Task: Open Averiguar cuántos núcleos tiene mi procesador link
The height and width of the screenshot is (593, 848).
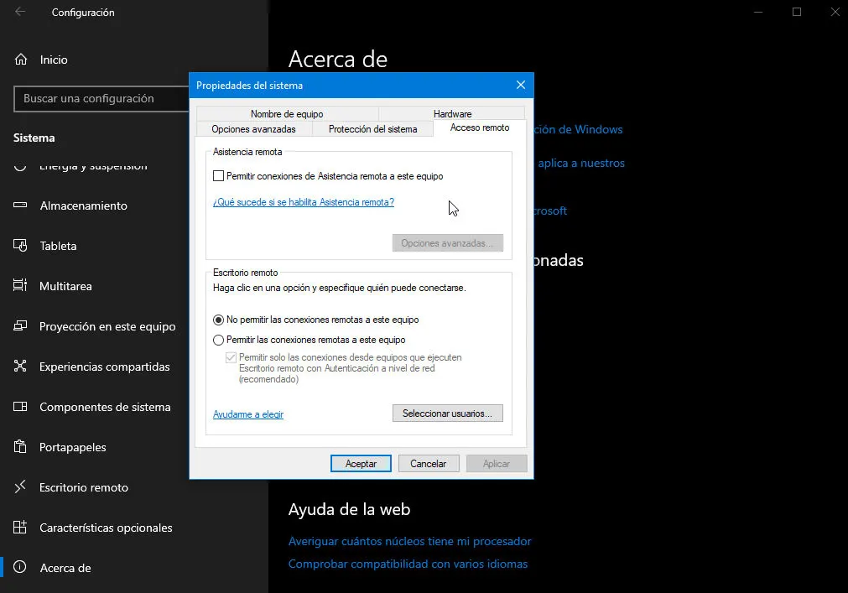Action: pyautogui.click(x=410, y=541)
